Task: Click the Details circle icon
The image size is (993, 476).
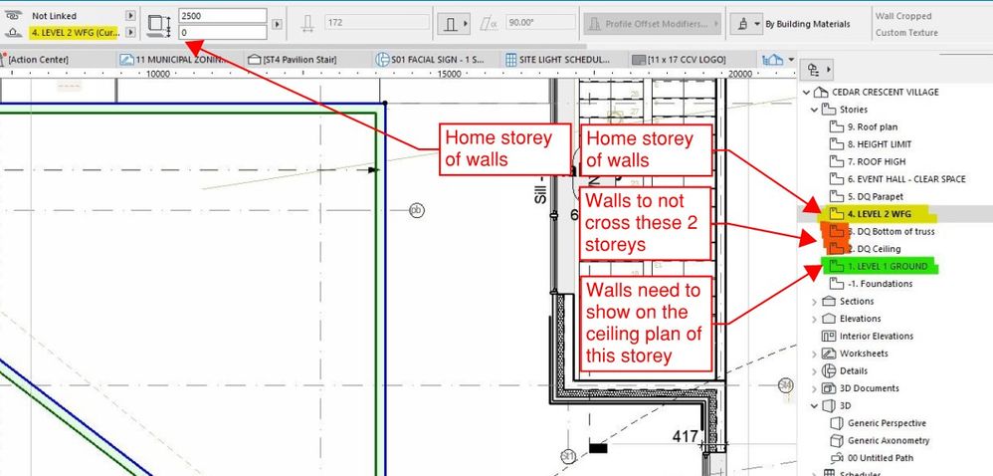Action: (x=829, y=370)
